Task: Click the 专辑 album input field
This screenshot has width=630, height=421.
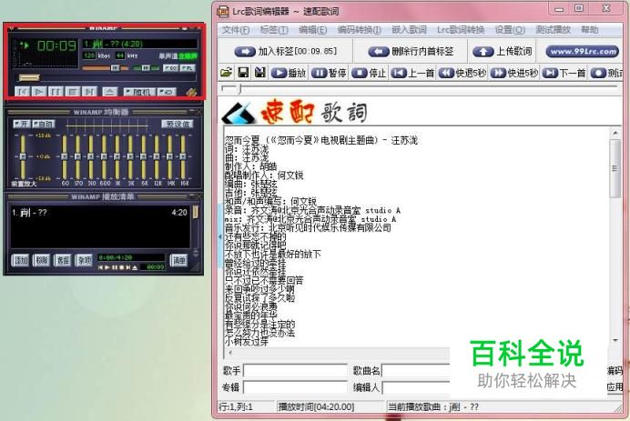Action: click(x=295, y=387)
